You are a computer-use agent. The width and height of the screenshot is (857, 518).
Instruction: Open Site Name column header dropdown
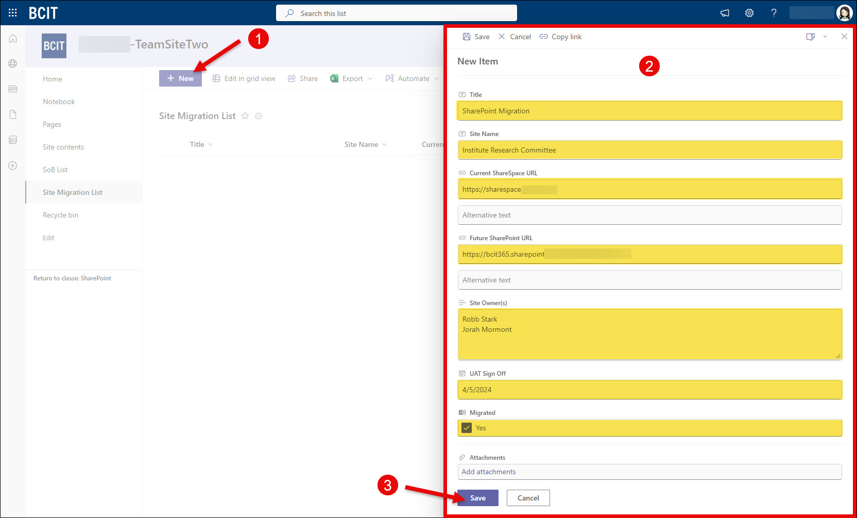coord(366,144)
